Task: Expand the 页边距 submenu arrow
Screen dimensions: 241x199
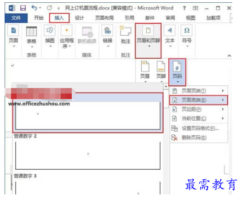Action: pos(223,109)
